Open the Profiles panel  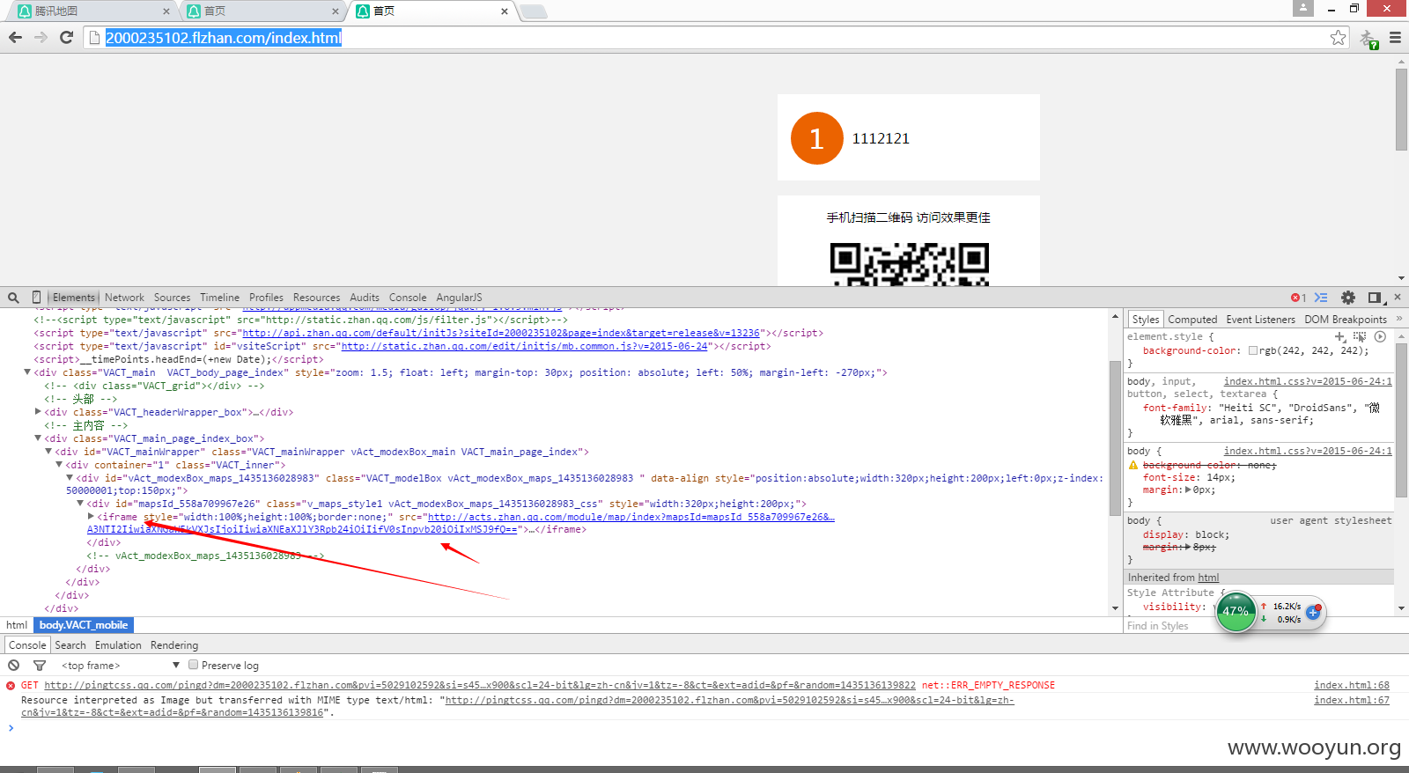pyautogui.click(x=266, y=298)
